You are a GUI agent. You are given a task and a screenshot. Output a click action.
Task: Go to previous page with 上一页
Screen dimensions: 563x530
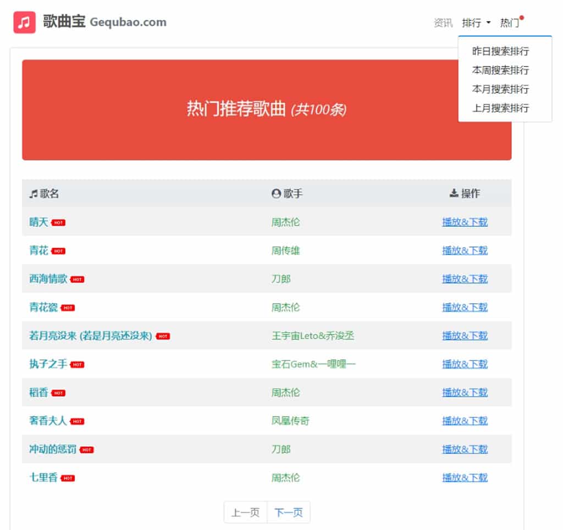tap(245, 512)
